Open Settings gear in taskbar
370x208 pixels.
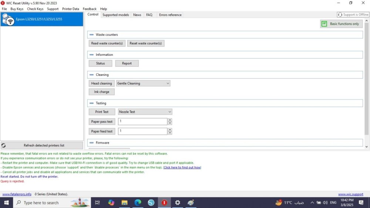pyautogui.click(x=178, y=202)
